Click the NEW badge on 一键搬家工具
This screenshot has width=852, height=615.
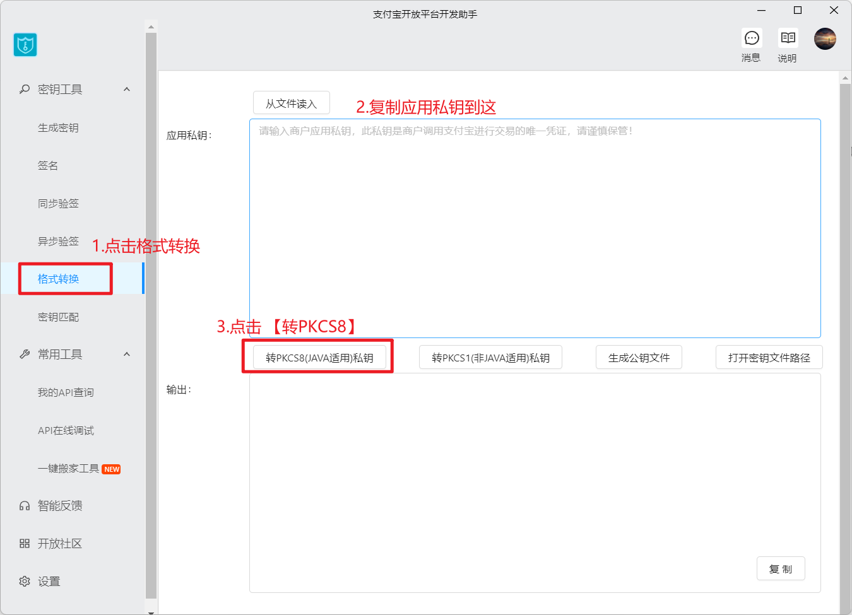[x=112, y=469]
